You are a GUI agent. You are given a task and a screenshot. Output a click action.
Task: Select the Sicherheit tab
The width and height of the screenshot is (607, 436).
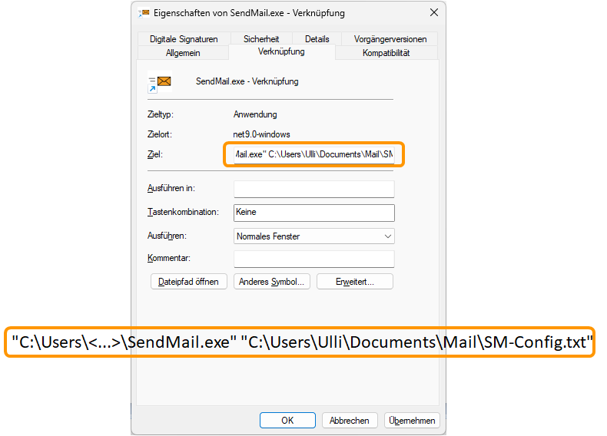[x=261, y=38]
